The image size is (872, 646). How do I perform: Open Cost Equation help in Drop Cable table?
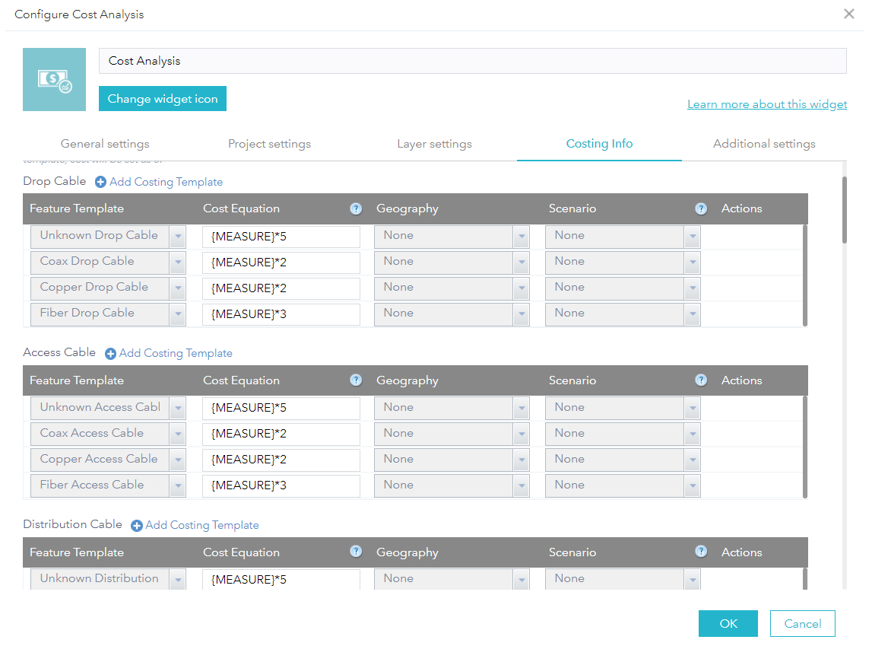coord(356,208)
